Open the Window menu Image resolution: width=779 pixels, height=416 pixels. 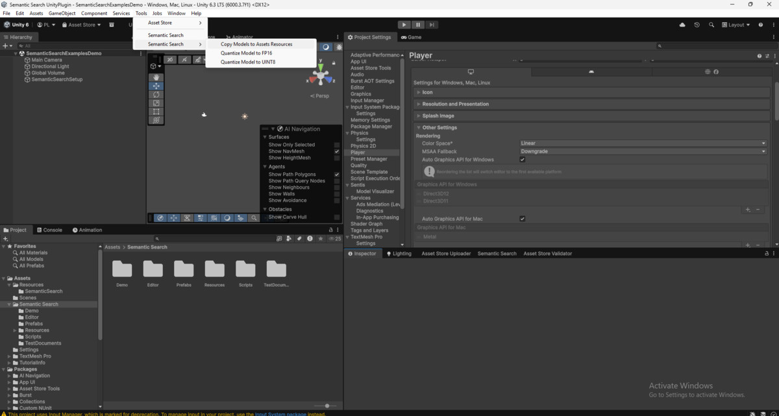tap(177, 13)
